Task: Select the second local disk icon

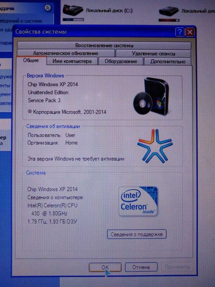Action: pos(169,11)
